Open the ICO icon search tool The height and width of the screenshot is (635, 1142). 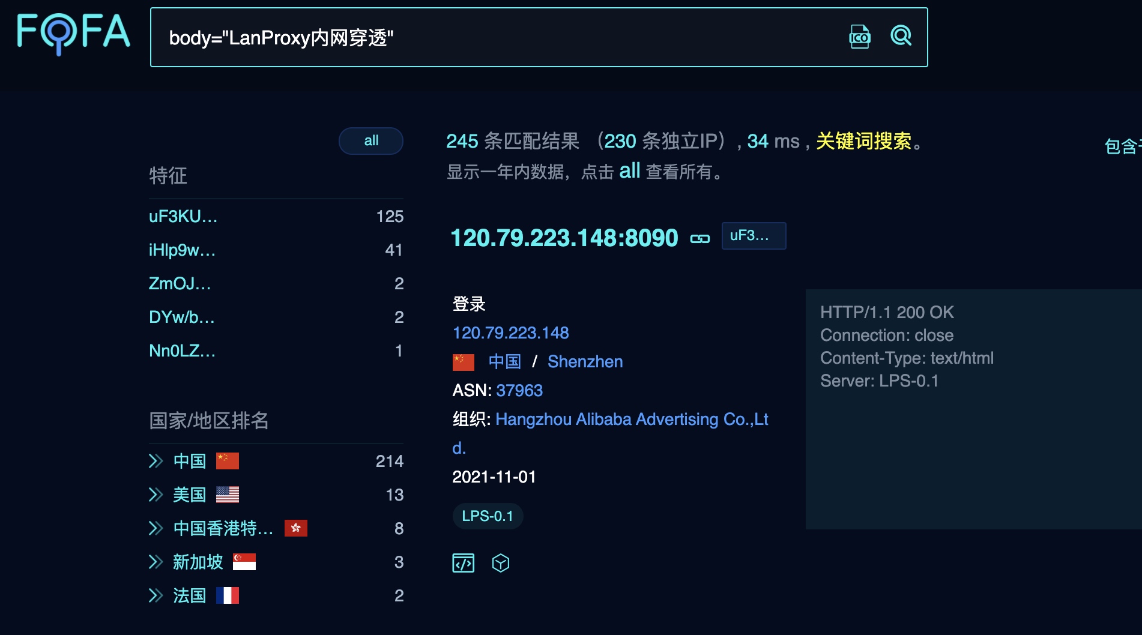859,37
